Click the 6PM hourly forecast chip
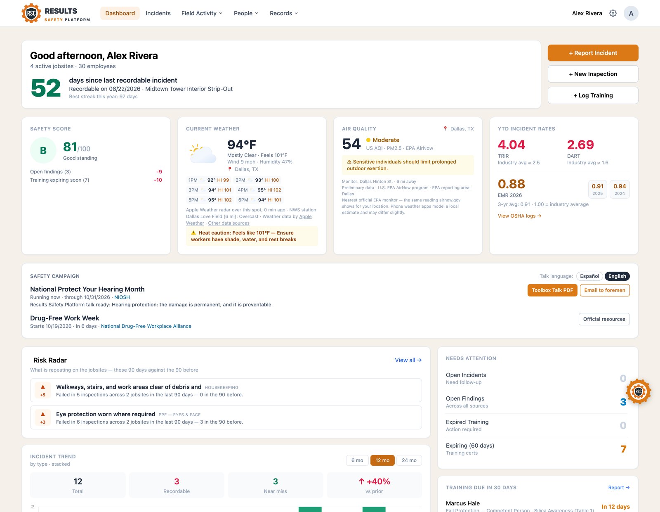660x512 pixels. (x=259, y=200)
